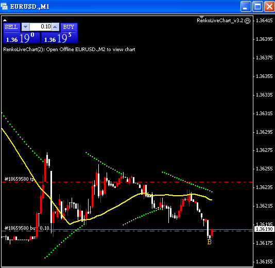Image resolution: width=275 pixels, height=268 pixels.
Task: Increase lot volume with up arrow
Action: click(x=55, y=27)
